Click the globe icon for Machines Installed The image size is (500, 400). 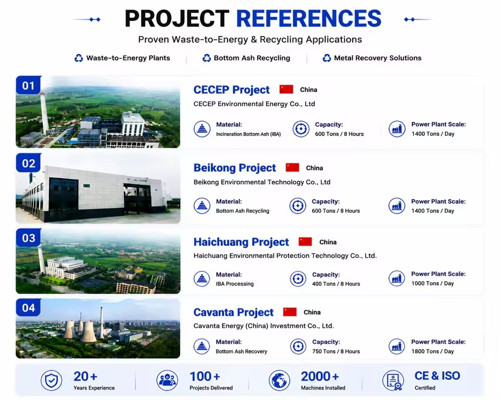click(x=279, y=380)
